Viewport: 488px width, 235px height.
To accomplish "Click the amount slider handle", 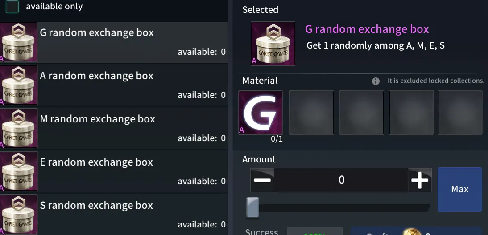I will (x=252, y=208).
